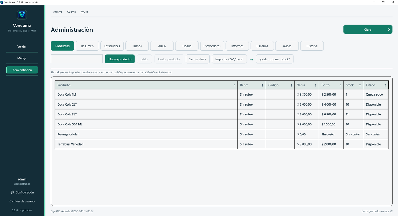Open Configuración via the gear icon

(x=12, y=192)
